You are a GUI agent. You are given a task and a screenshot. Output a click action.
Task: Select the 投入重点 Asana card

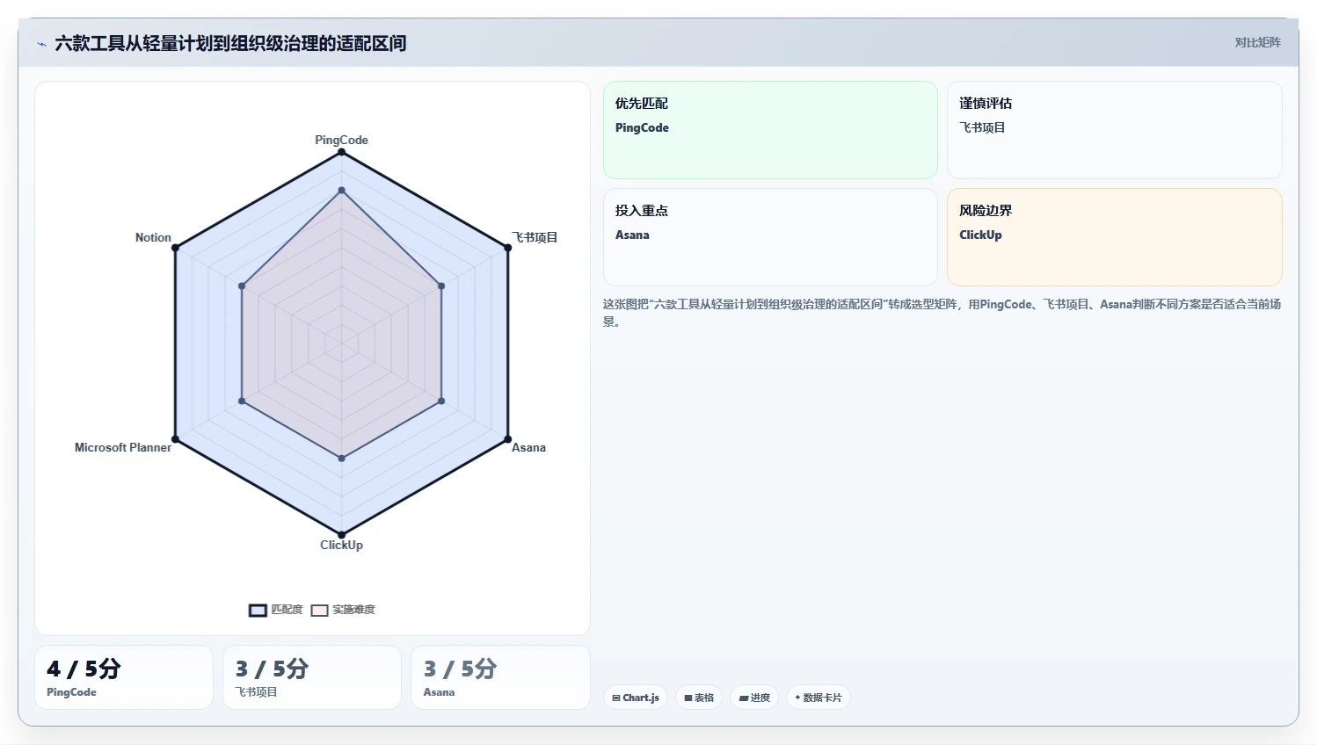pos(770,237)
